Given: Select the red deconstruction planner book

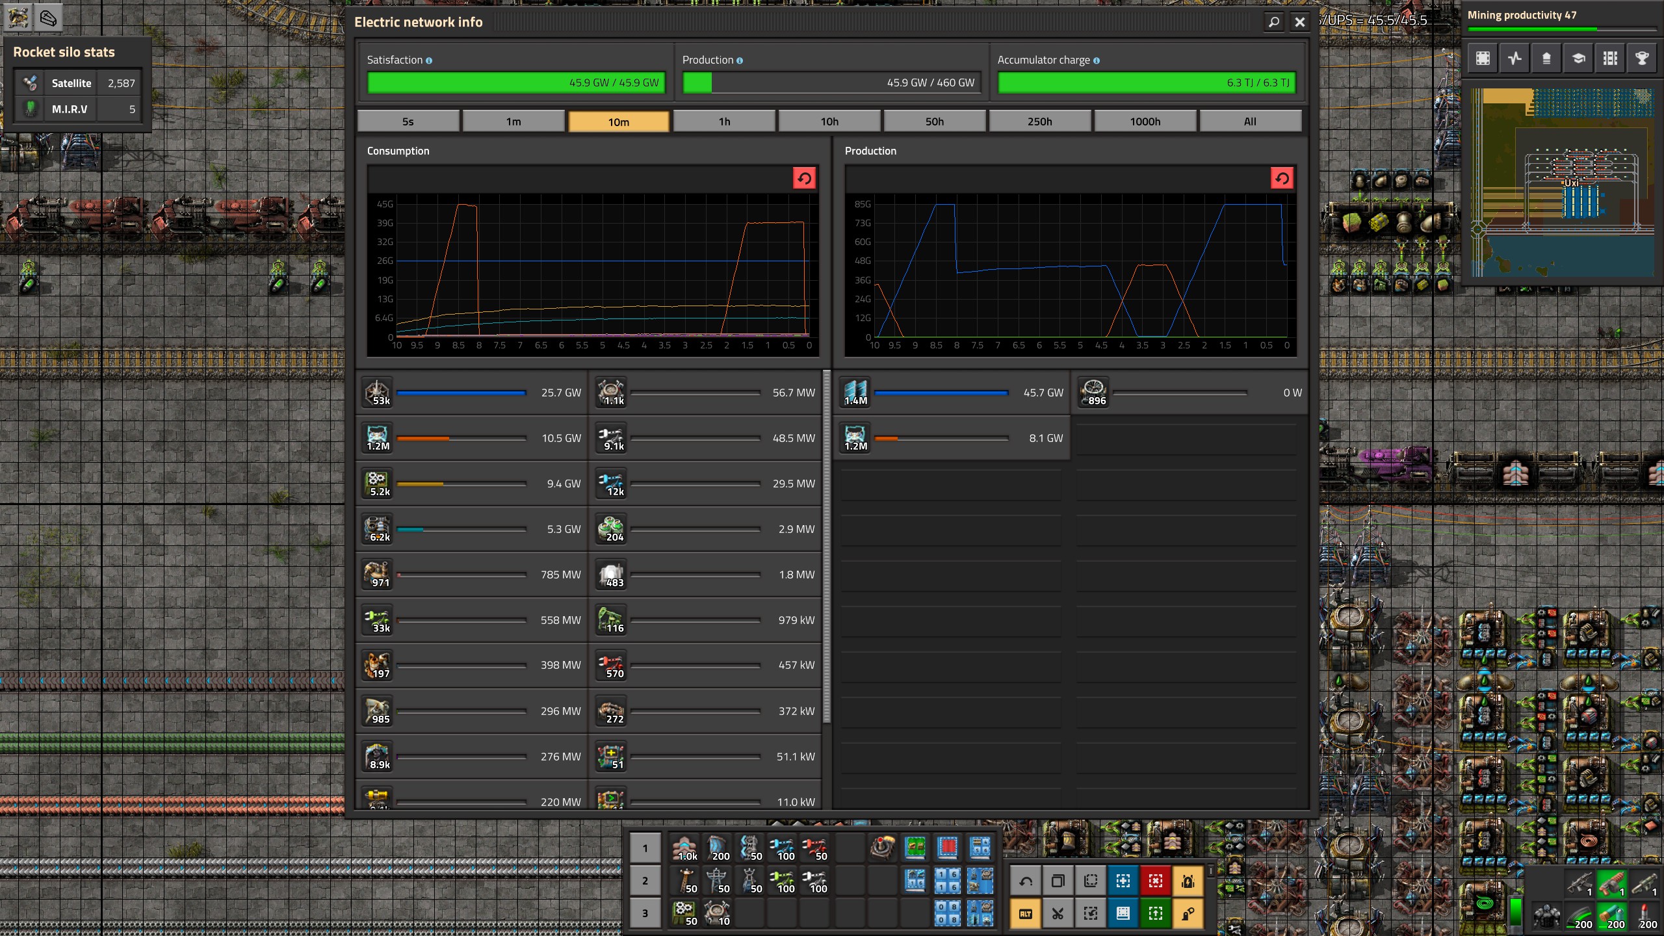Looking at the screenshot, I should [x=948, y=848].
